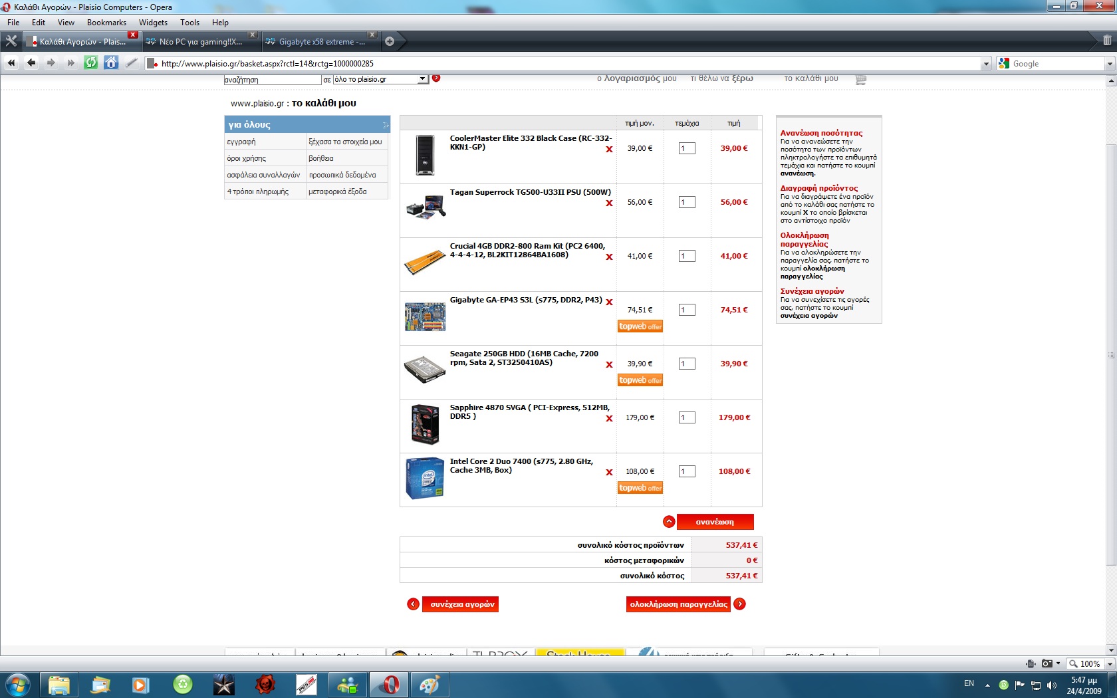Click the 'αναζήτηση' search input field
The width and height of the screenshot is (1117, 698).
(x=273, y=80)
